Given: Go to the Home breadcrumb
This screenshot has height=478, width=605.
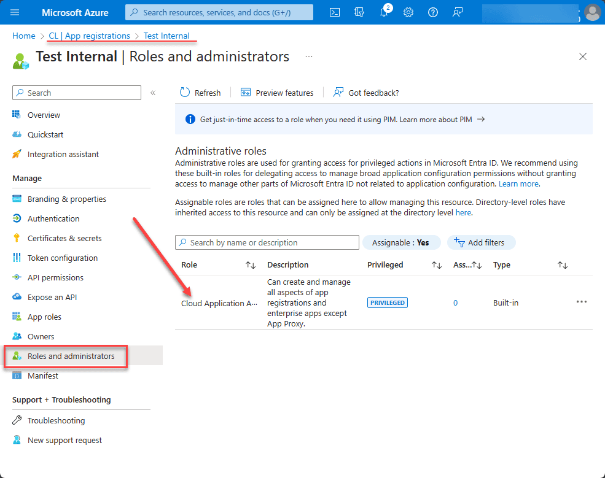Looking at the screenshot, I should 23,36.
